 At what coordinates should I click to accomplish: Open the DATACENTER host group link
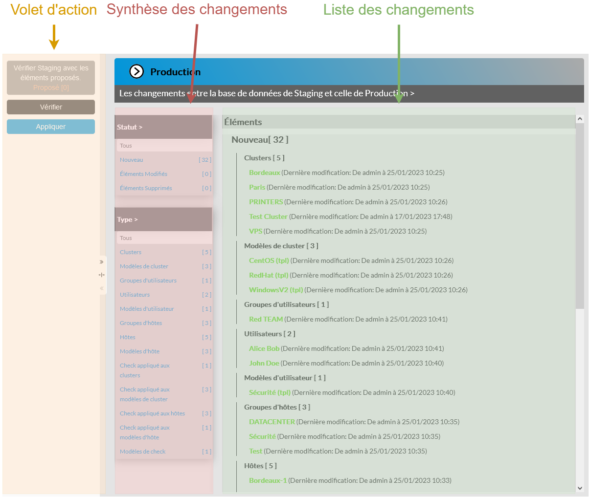pyautogui.click(x=272, y=422)
